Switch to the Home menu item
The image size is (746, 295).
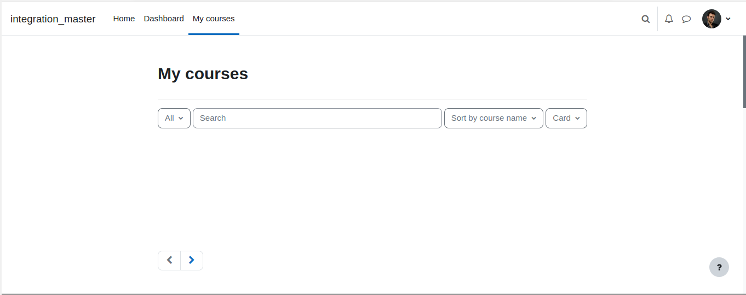click(x=124, y=19)
